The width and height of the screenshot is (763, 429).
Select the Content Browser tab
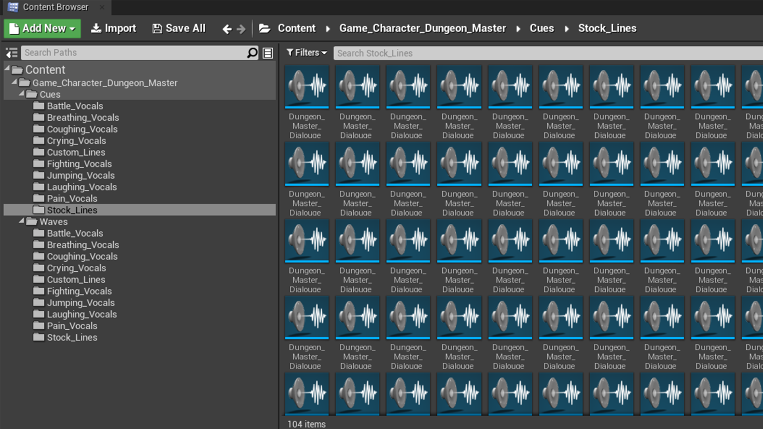pos(55,7)
